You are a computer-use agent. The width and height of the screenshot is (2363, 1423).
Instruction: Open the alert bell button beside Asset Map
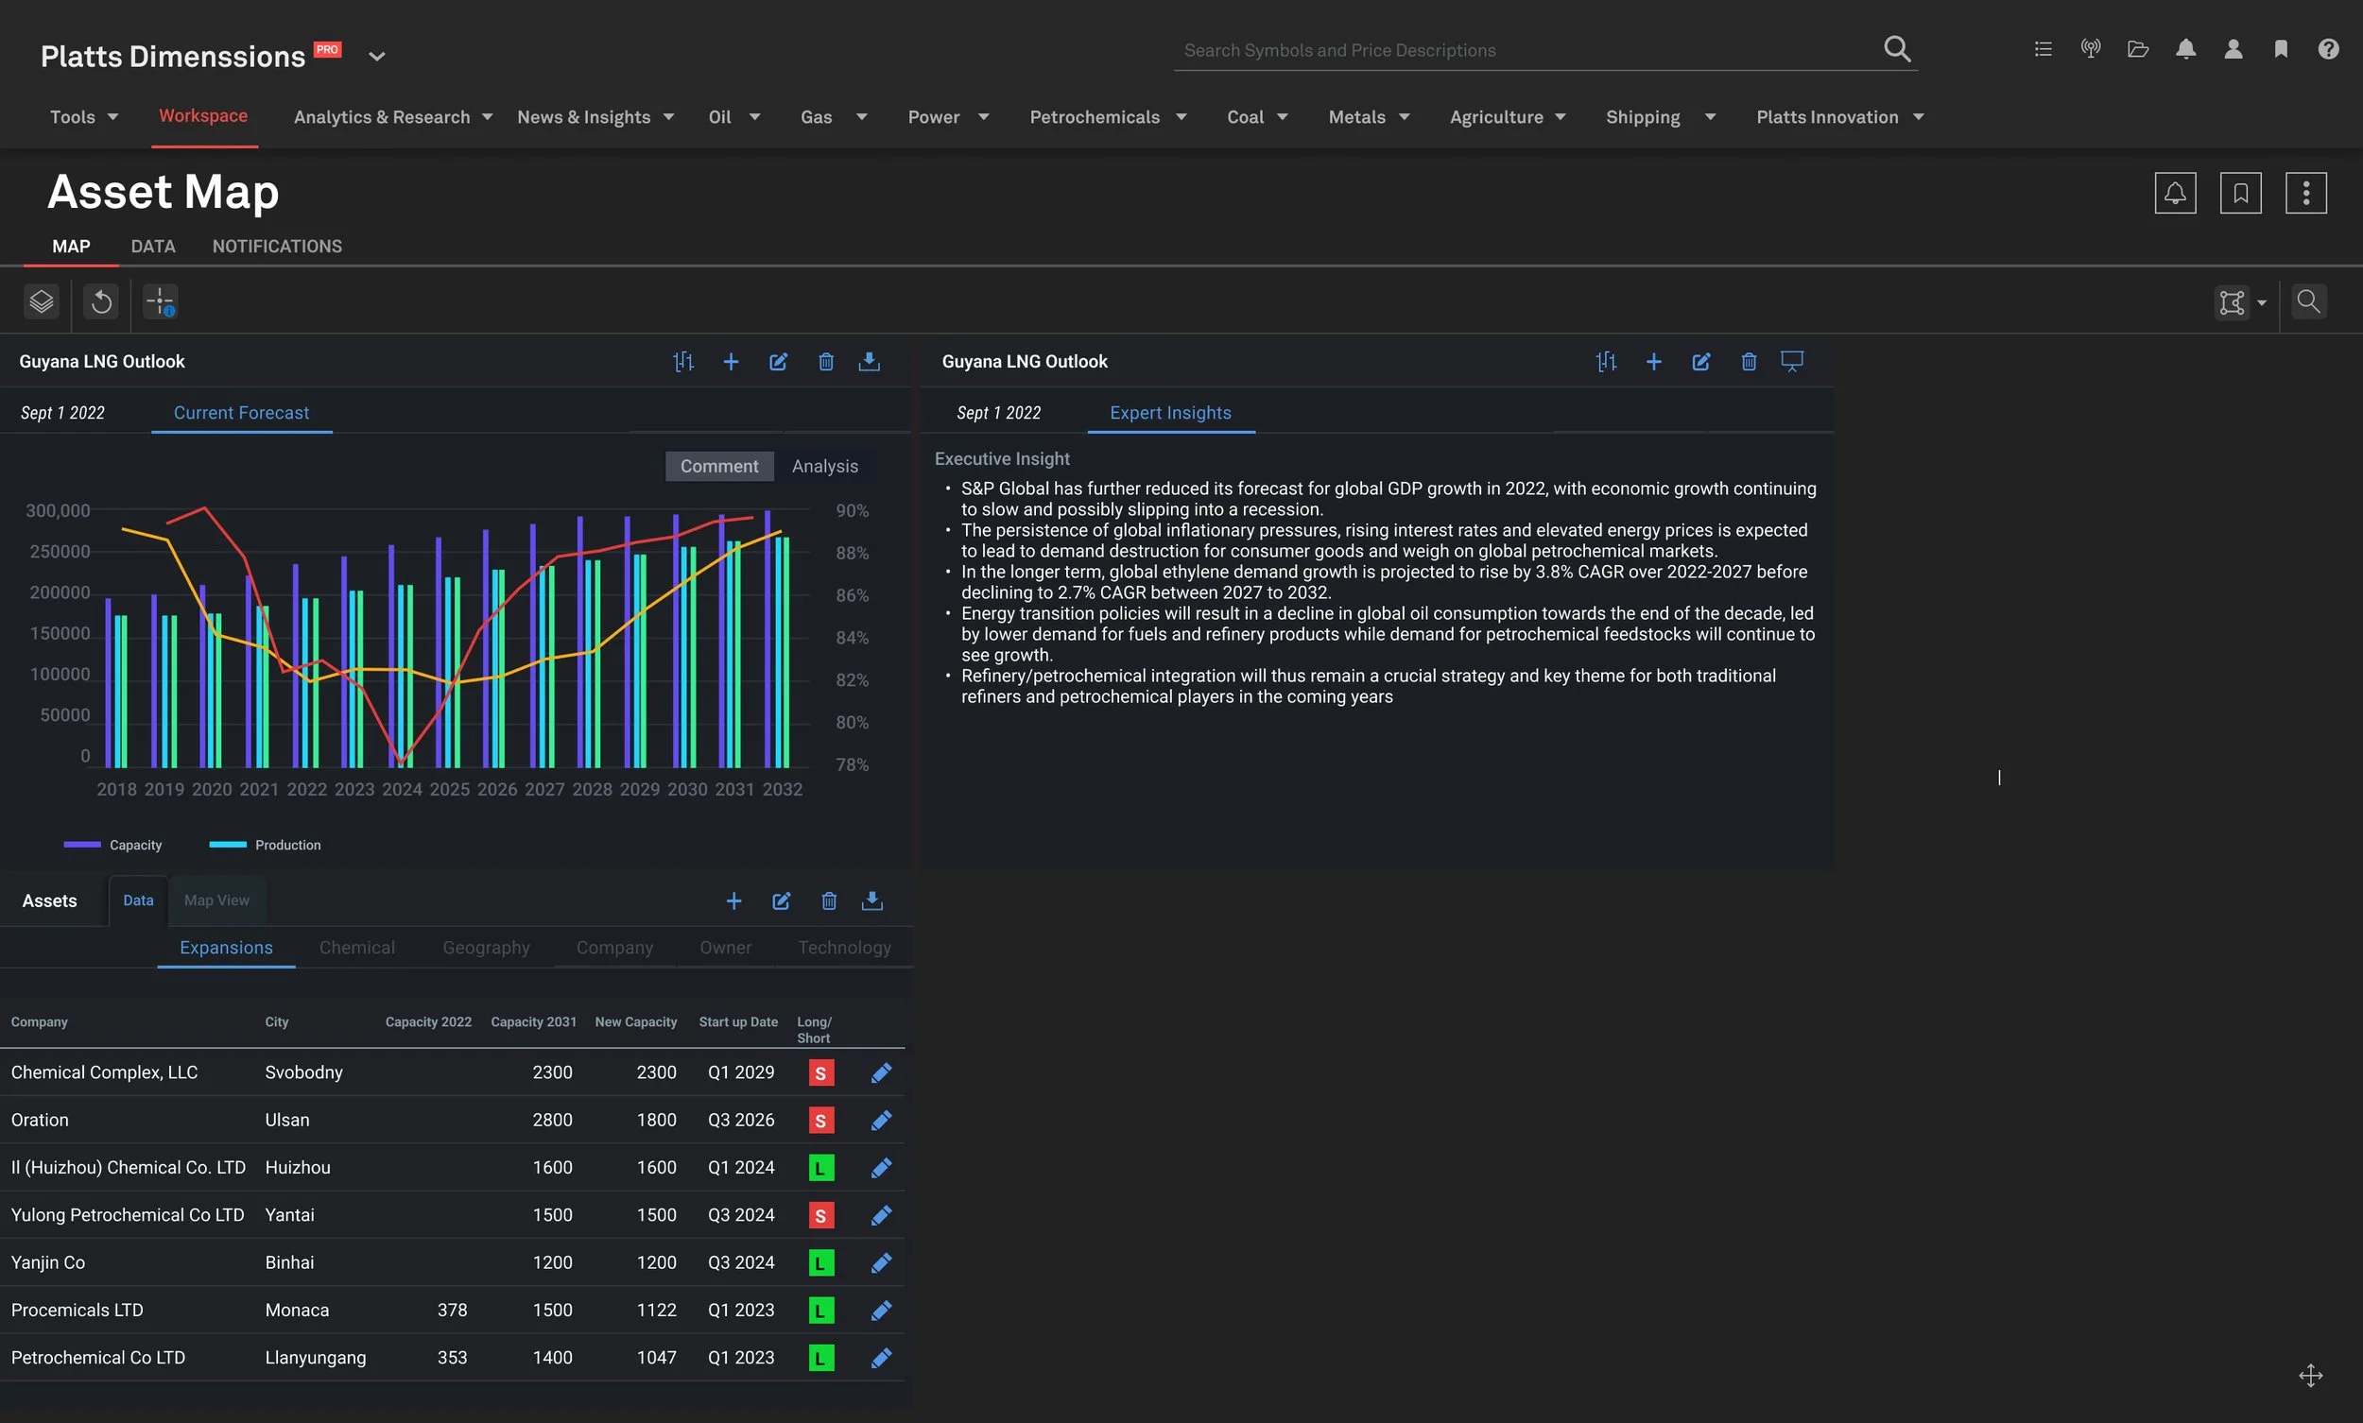click(2174, 193)
